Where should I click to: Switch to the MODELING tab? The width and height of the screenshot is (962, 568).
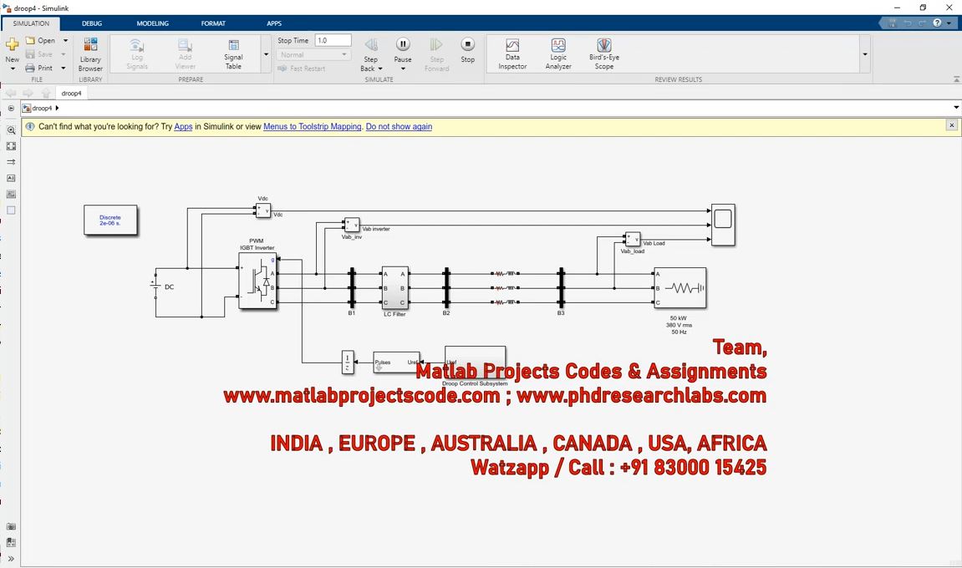click(x=153, y=23)
